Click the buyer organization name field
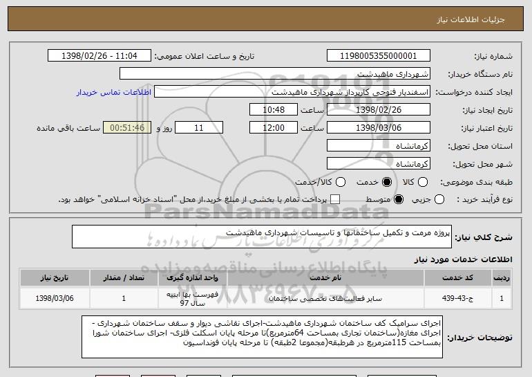The image size is (532, 377). pyautogui.click(x=275, y=74)
